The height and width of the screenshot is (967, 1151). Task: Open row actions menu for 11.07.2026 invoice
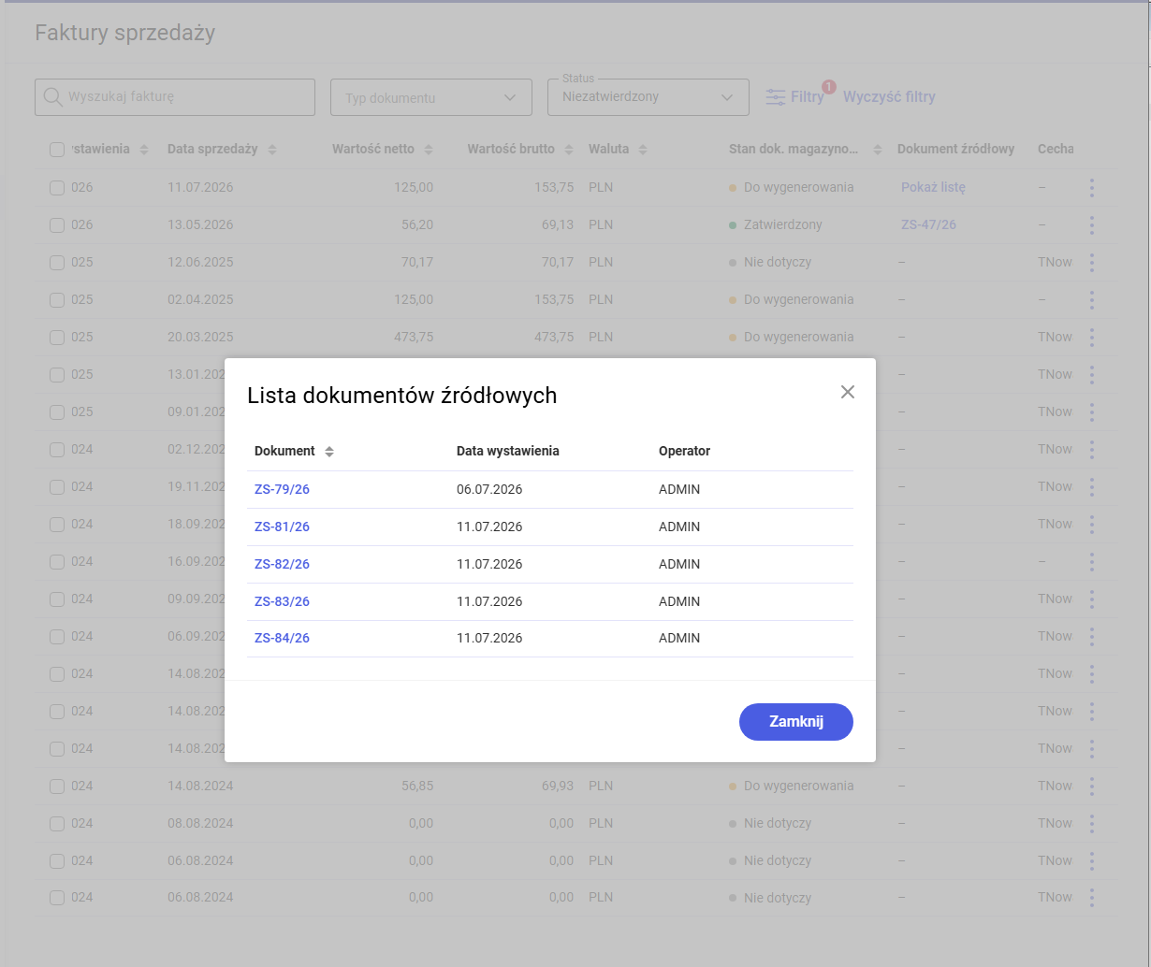point(1091,188)
